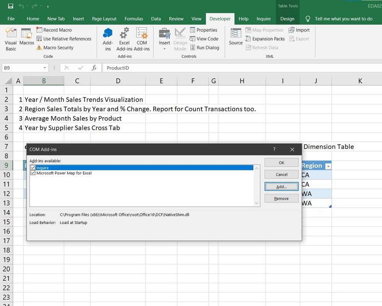Click the Remove button

(x=281, y=198)
